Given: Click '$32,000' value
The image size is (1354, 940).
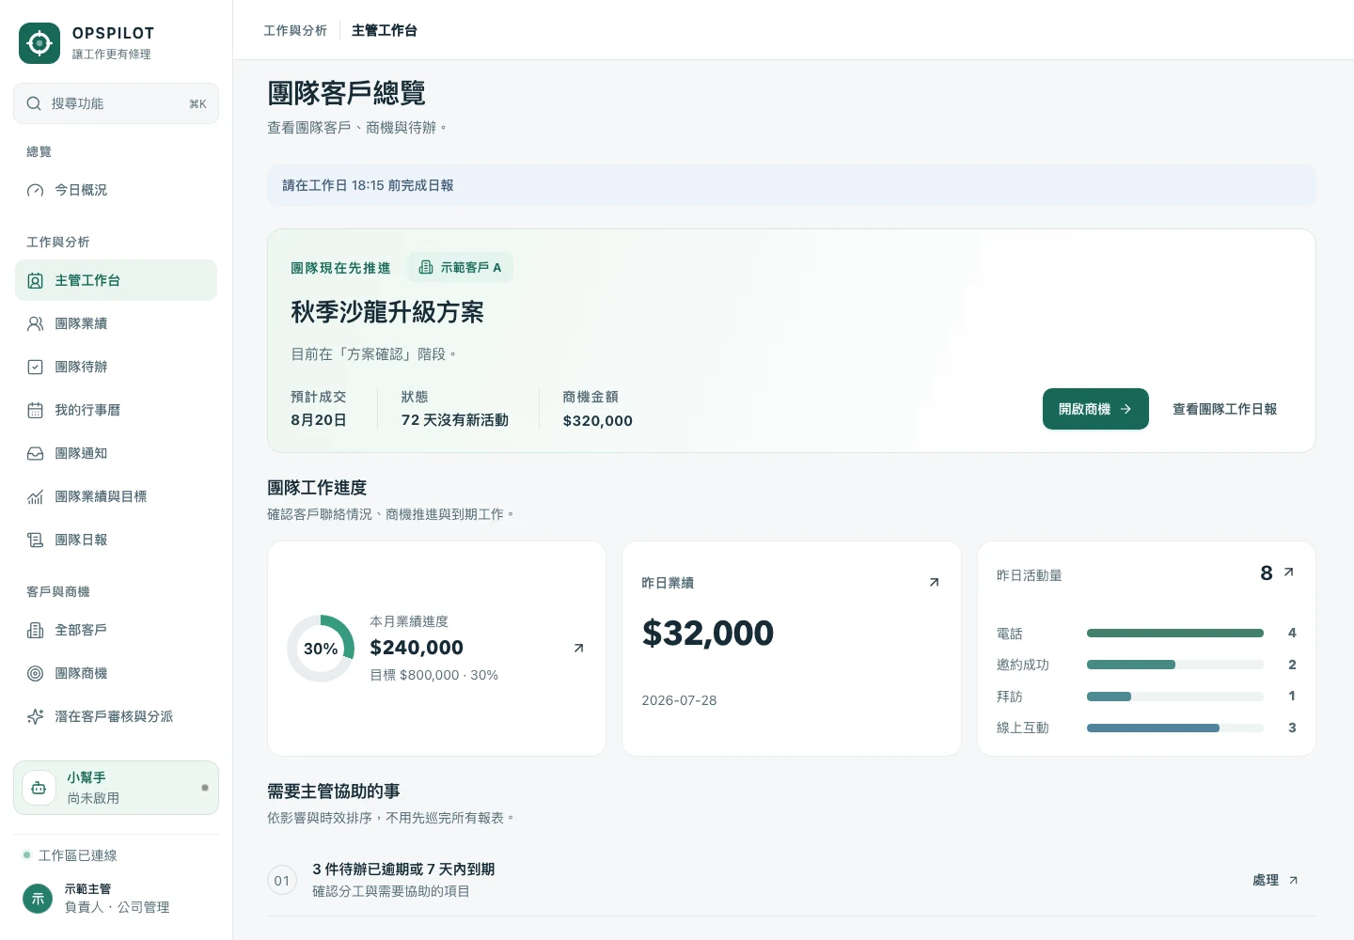Looking at the screenshot, I should [x=708, y=634].
